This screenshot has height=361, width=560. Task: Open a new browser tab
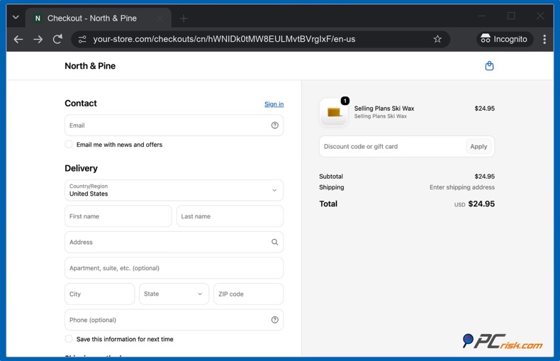point(184,18)
